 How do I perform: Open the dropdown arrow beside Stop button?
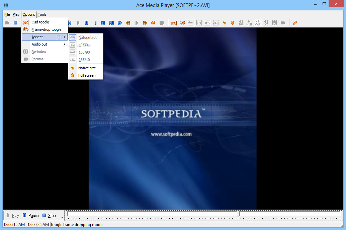(62, 217)
